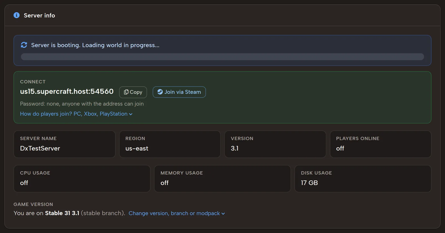Click the 17 GB disk usage value
This screenshot has width=445, height=233.
[x=309, y=183]
